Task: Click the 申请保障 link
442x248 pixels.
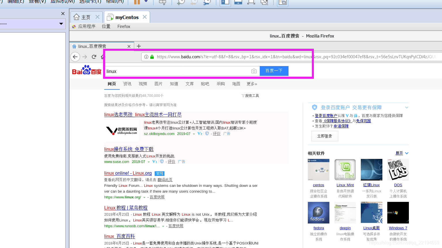Action: (341, 126)
